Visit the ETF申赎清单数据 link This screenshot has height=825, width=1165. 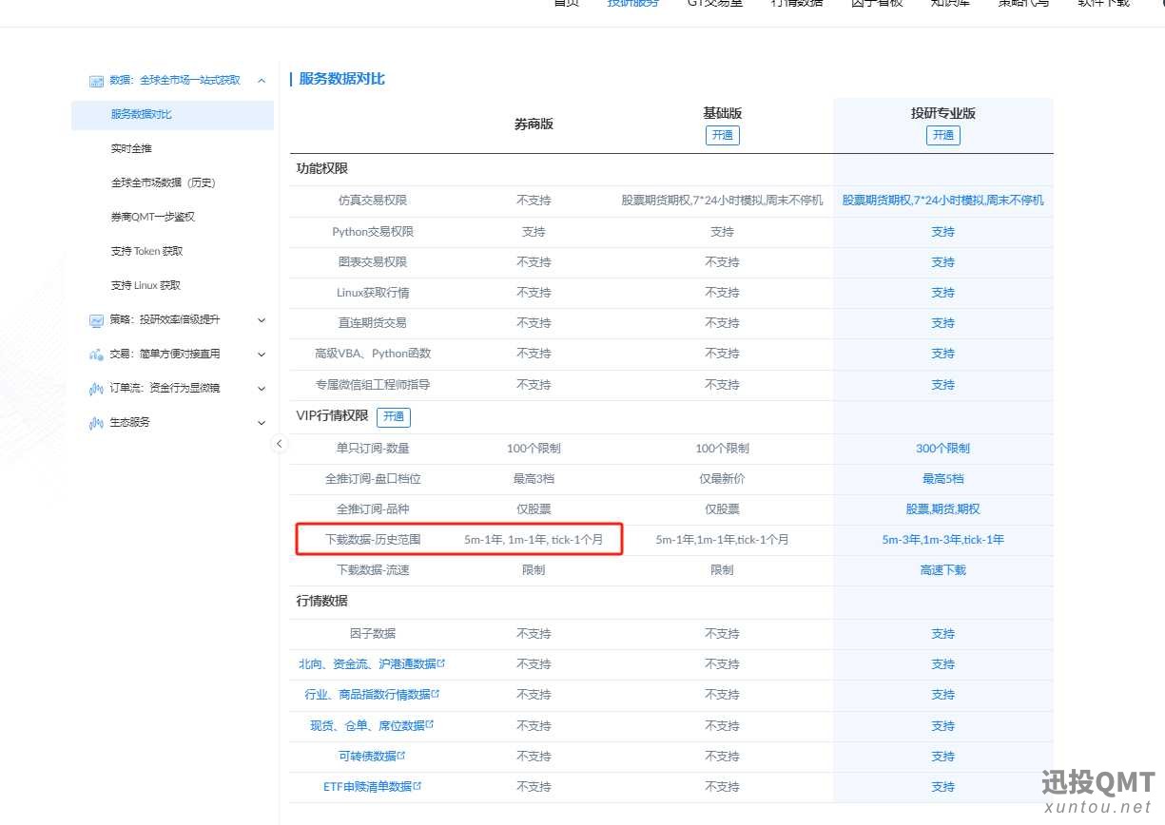372,786
